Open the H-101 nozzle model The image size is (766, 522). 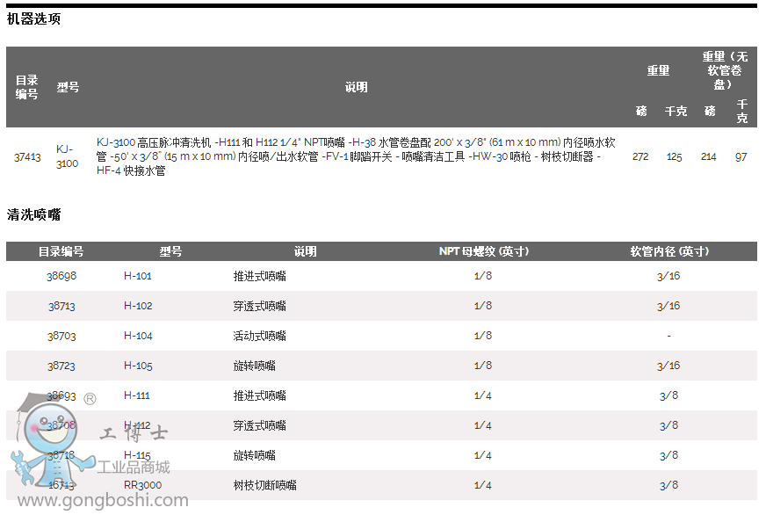(x=138, y=276)
